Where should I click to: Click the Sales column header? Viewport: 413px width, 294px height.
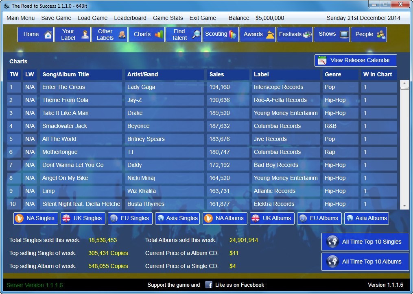[228, 74]
